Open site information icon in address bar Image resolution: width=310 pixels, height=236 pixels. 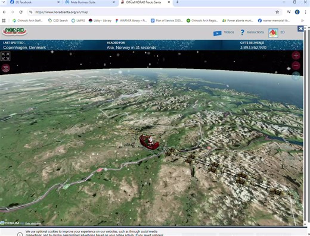(x=30, y=12)
